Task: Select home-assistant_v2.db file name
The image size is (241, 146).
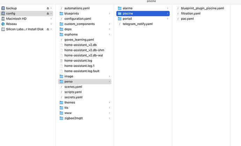Action: point(81,45)
